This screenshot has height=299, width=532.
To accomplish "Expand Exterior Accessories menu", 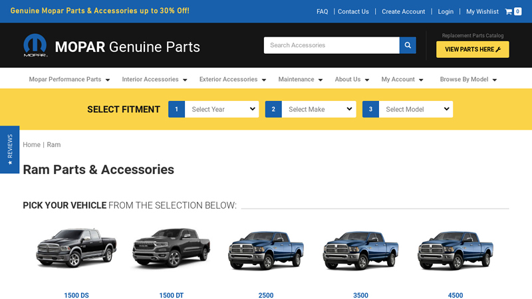I will click(x=233, y=79).
